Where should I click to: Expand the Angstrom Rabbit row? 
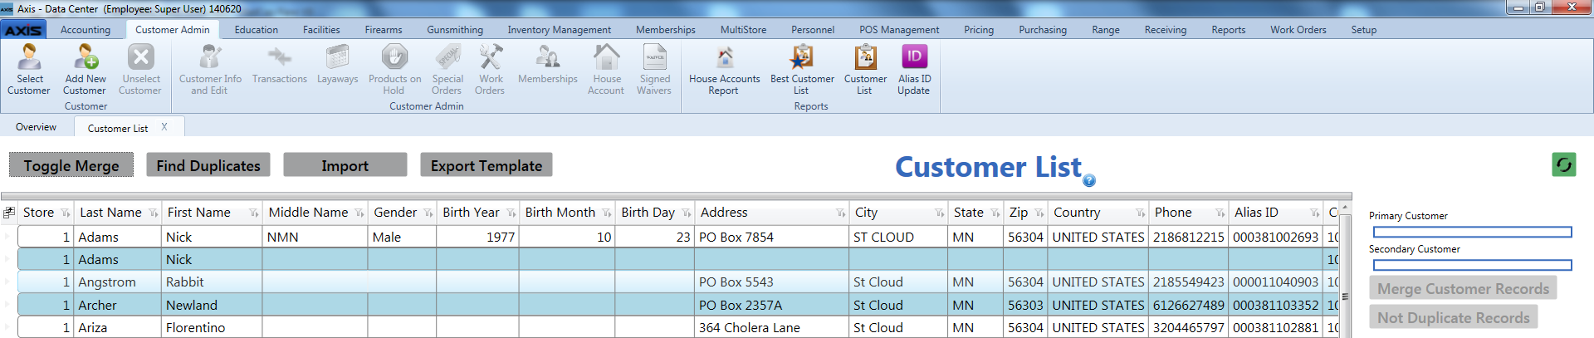[8, 282]
